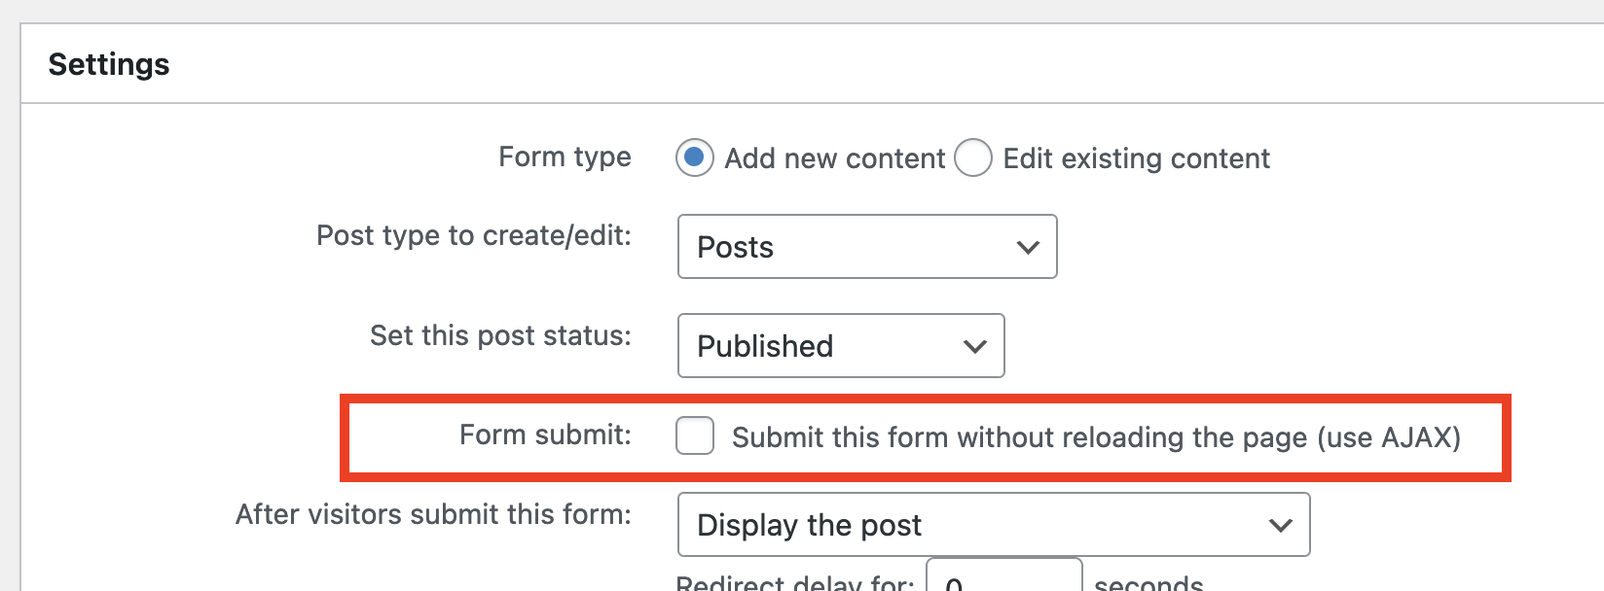Screen dimensions: 1604x591
Task: Click "Submit this form without reloading" label
Action: click(1097, 437)
